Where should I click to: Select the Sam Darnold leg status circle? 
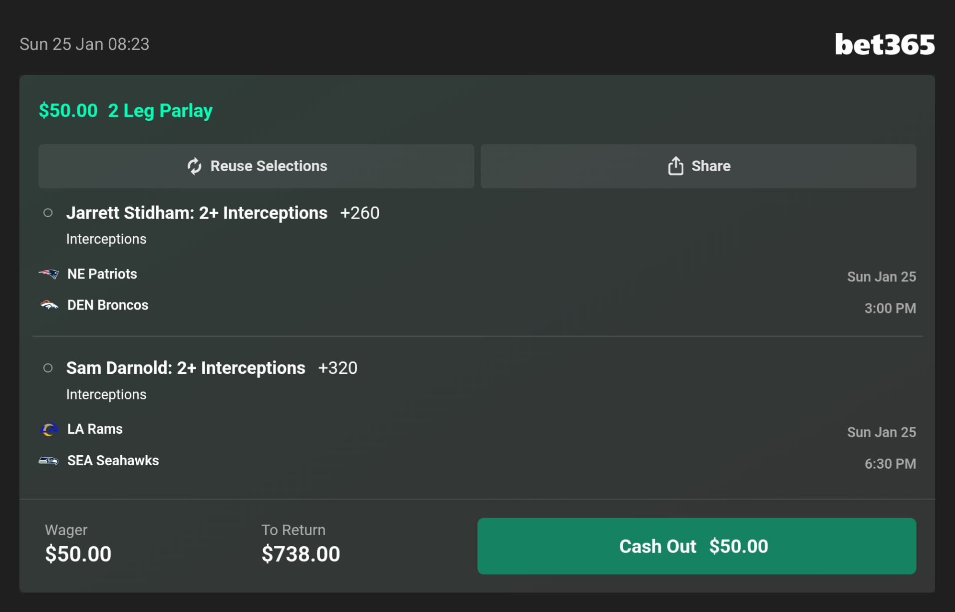pyautogui.click(x=48, y=368)
